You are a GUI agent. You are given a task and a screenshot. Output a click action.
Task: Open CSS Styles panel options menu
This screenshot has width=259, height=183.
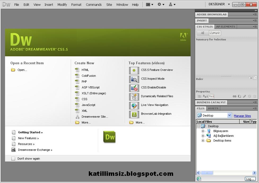[x=255, y=27]
